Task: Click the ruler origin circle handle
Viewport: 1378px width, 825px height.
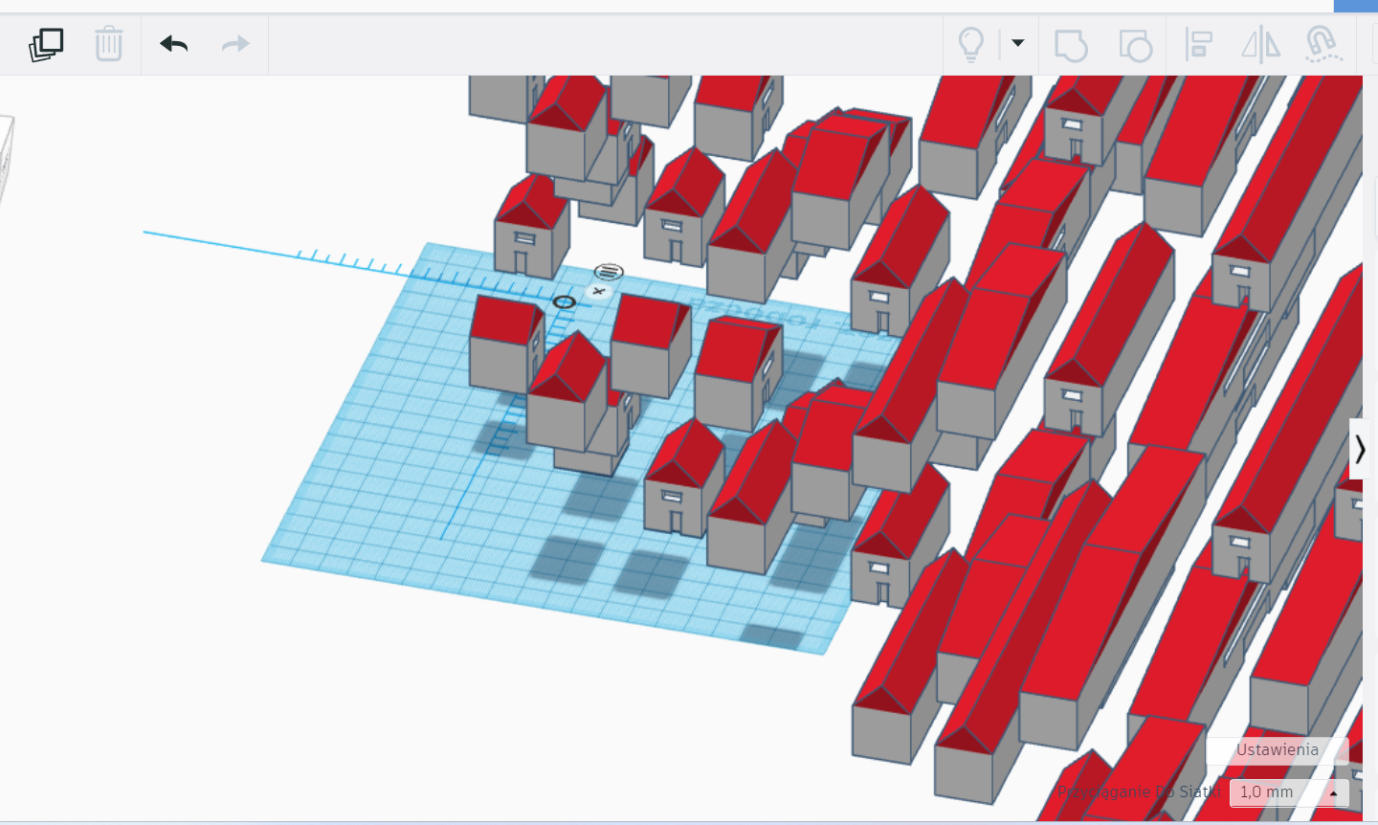Action: click(x=565, y=302)
